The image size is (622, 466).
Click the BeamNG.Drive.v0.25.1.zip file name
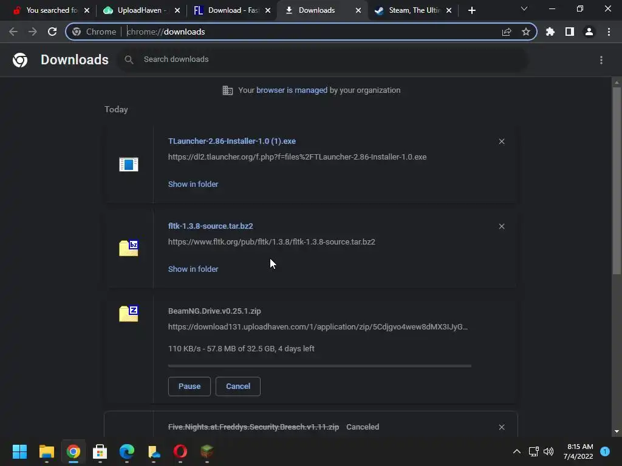coord(214,311)
